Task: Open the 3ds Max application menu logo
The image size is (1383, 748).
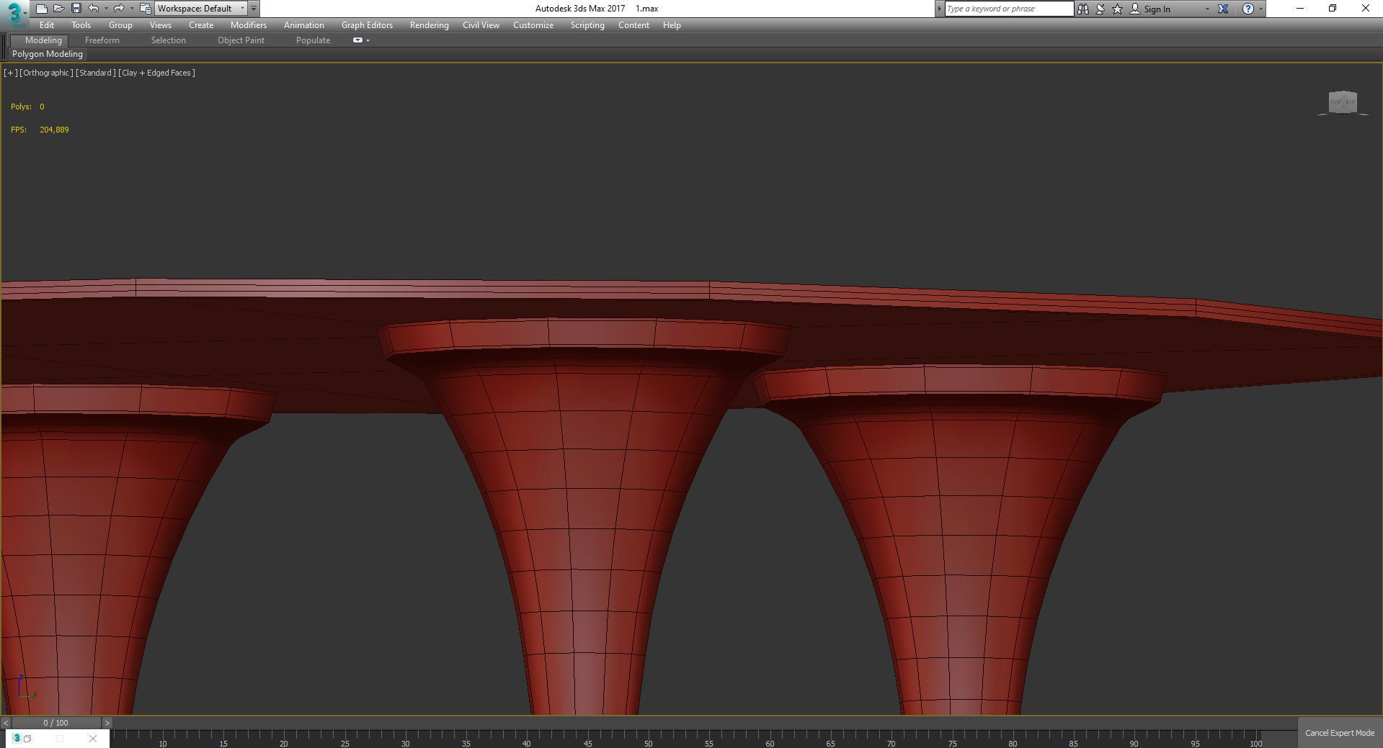Action: [14, 13]
